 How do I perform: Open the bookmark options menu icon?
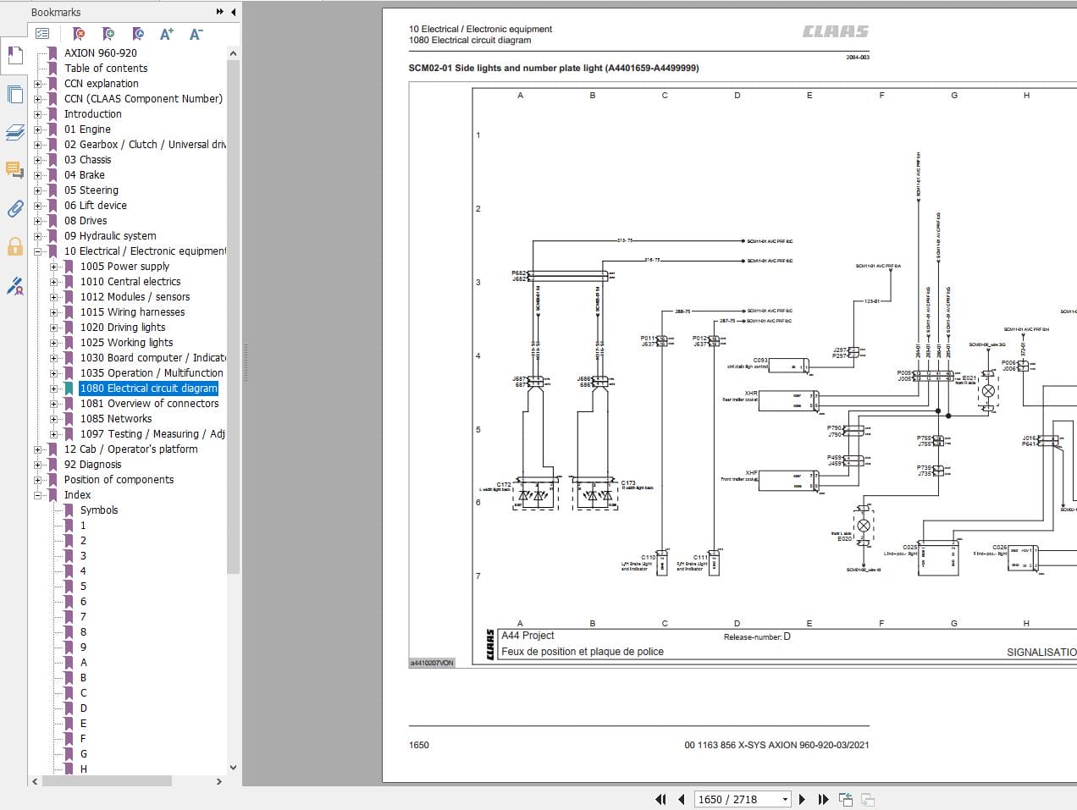[x=42, y=34]
